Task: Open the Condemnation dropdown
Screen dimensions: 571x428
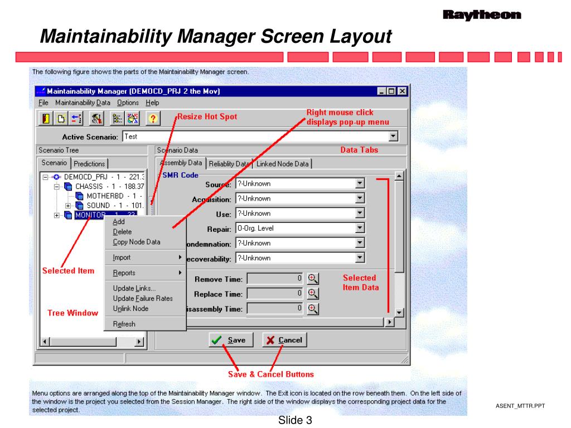Action: [x=360, y=243]
